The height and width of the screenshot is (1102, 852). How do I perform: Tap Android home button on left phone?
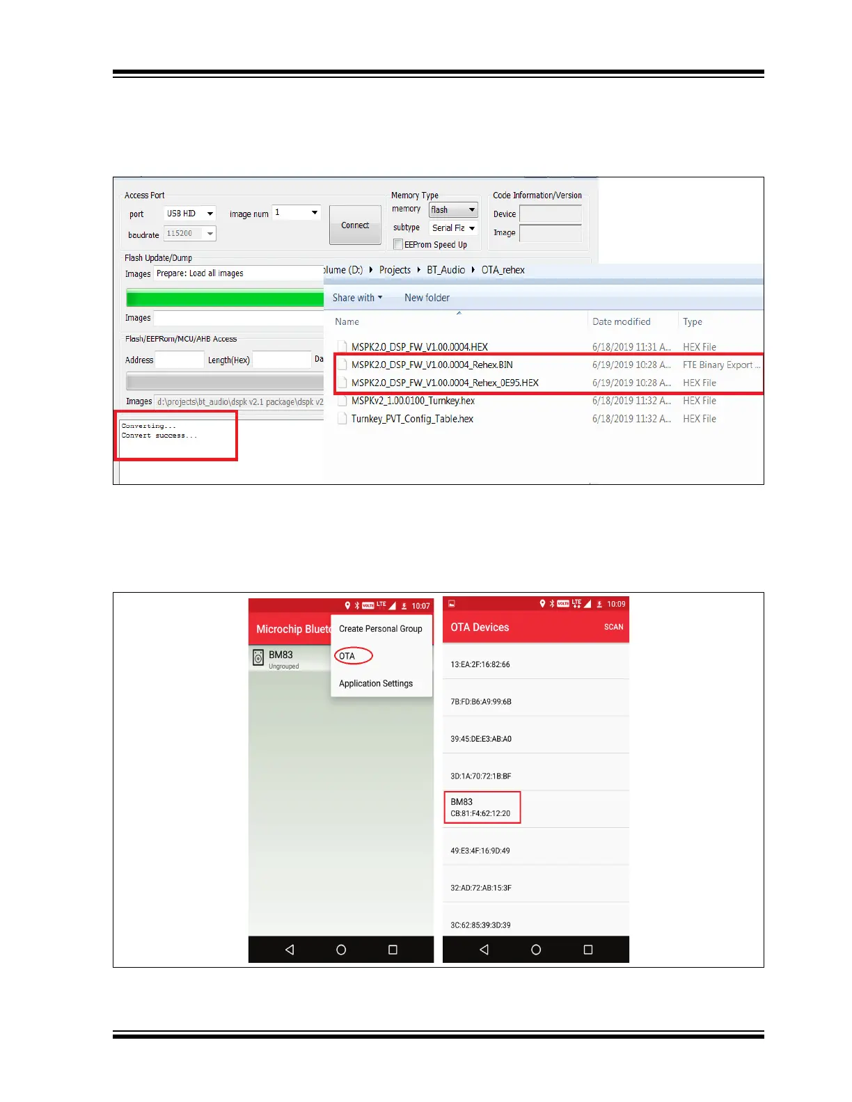point(341,950)
